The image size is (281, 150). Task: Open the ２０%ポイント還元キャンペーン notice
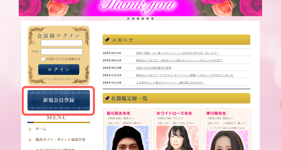[x=170, y=83]
